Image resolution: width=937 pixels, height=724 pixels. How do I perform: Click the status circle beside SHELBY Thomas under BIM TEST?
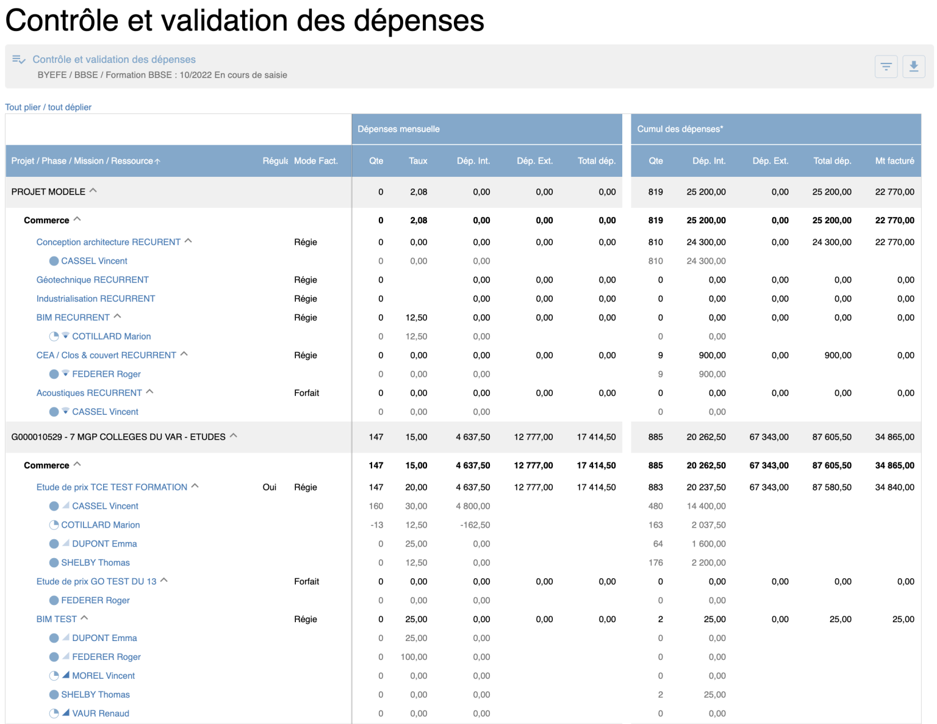pos(54,695)
